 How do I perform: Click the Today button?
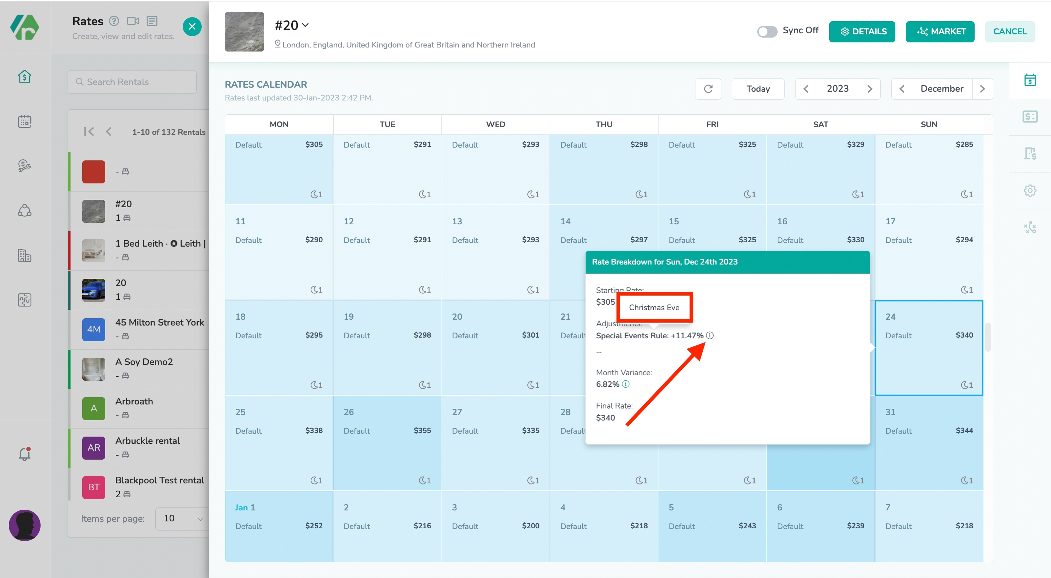(x=758, y=89)
